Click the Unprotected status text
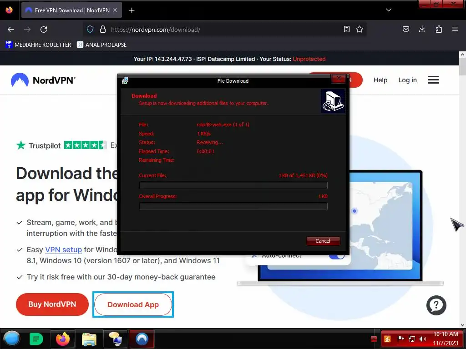The image size is (466, 349). [x=309, y=59]
